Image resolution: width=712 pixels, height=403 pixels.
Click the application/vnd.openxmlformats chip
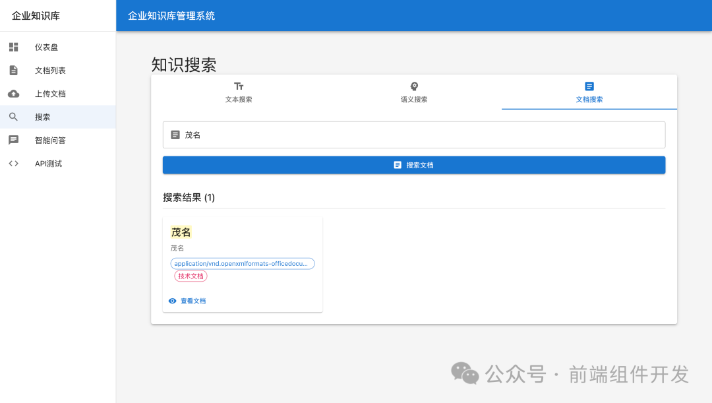coord(243,263)
